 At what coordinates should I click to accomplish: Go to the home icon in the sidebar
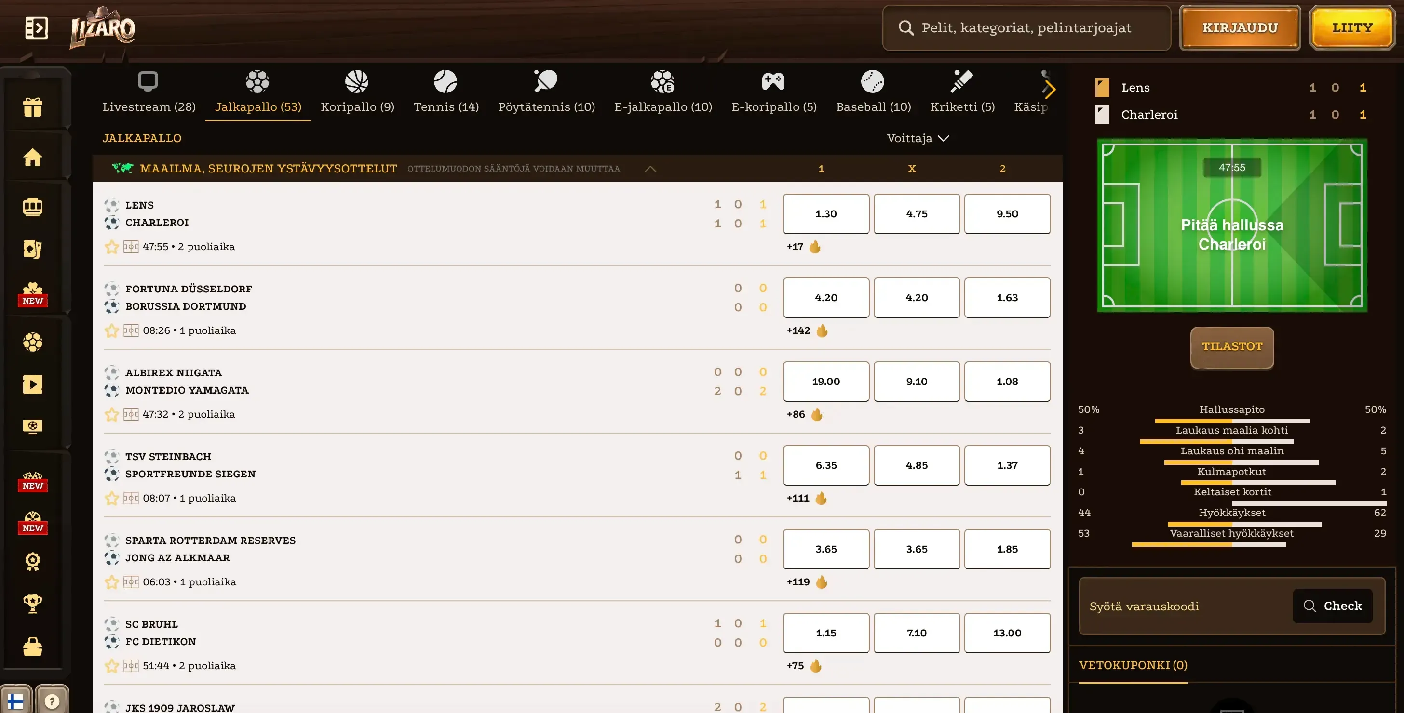(33, 157)
